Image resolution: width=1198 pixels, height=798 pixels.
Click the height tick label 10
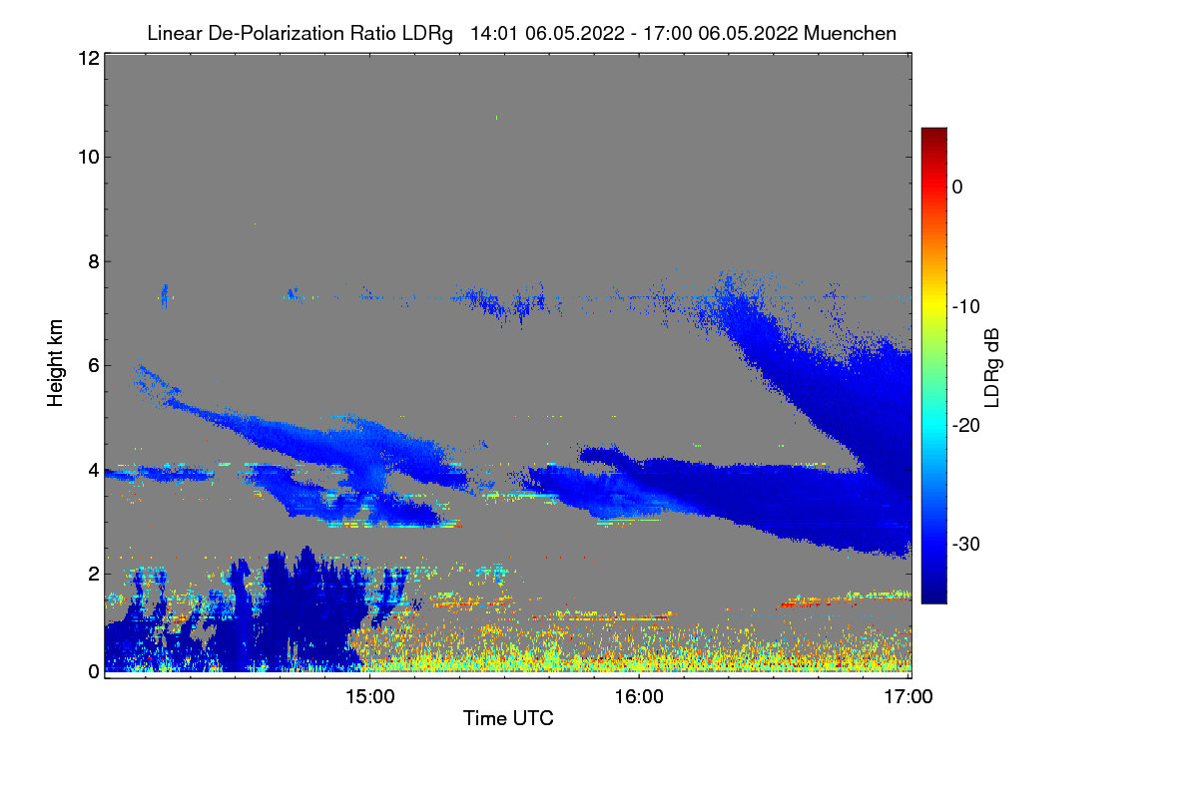coord(88,157)
